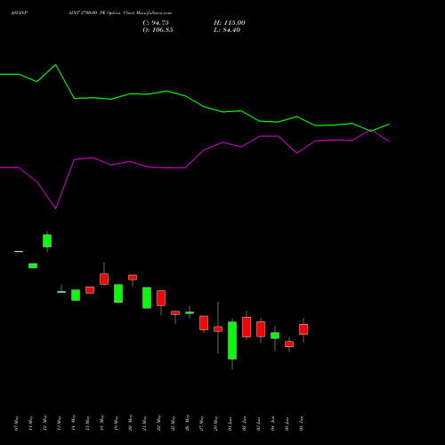Click the 25 May date label

(x=173, y=423)
